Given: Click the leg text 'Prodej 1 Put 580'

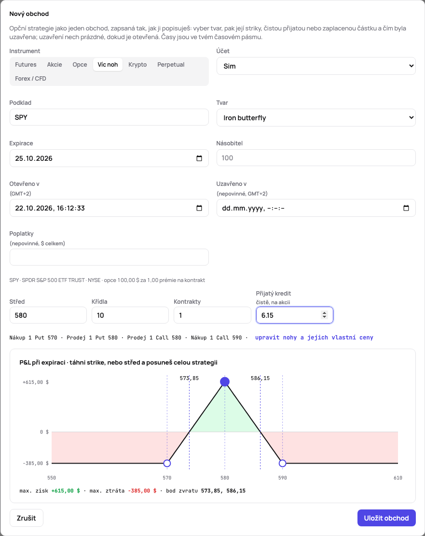Looking at the screenshot, I should [x=92, y=338].
